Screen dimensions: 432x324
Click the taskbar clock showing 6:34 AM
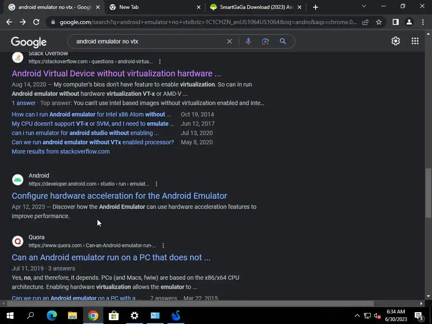(396, 316)
